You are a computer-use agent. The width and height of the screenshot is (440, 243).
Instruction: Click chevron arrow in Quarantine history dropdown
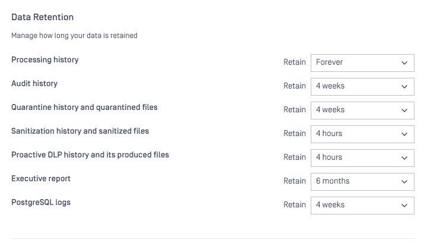tap(404, 110)
